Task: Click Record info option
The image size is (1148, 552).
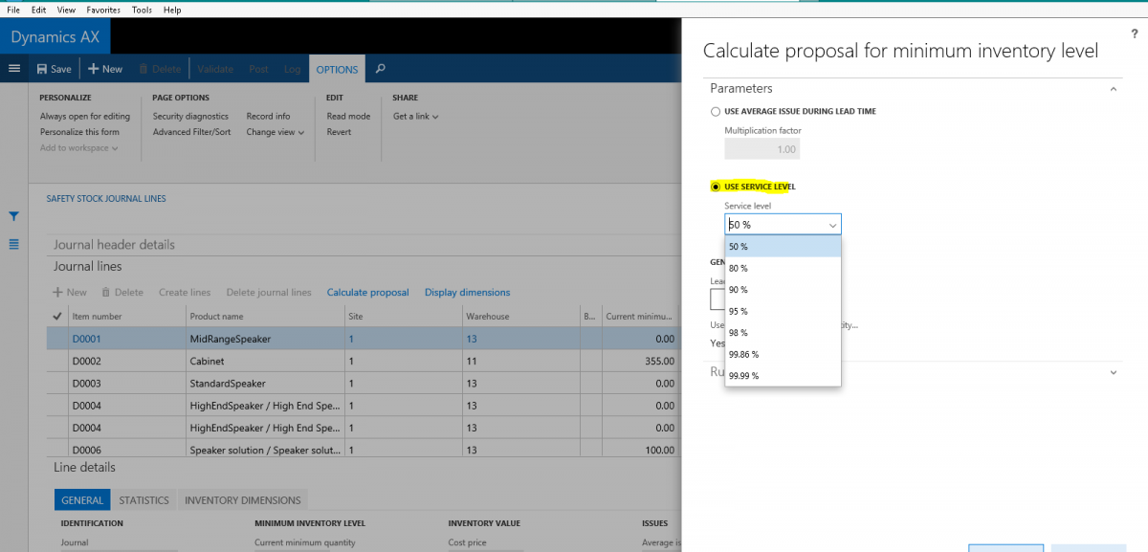Action: [x=268, y=117]
